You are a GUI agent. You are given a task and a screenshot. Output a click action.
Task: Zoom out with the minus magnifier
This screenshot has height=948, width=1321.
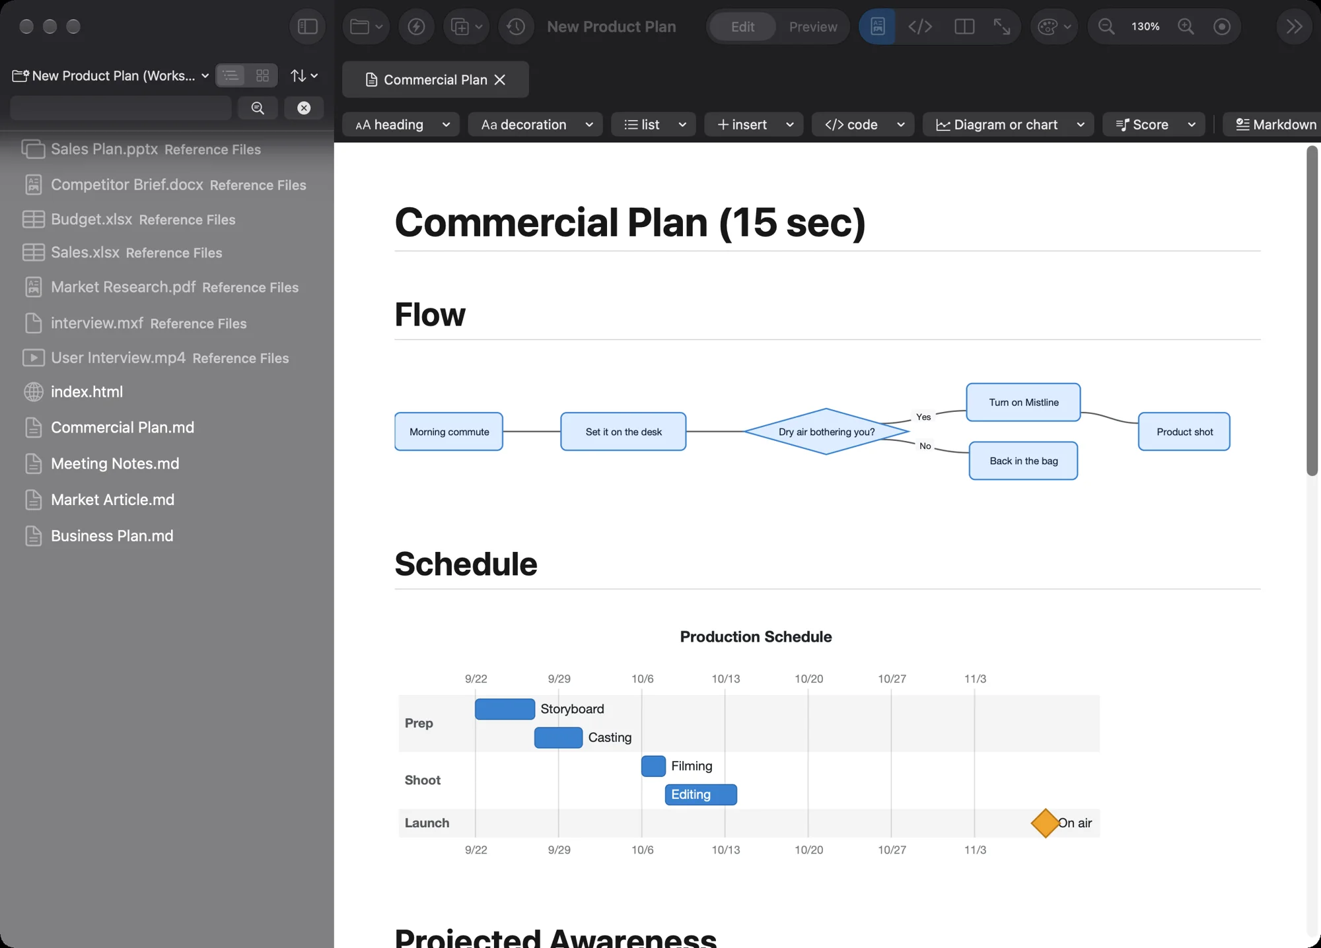point(1106,26)
